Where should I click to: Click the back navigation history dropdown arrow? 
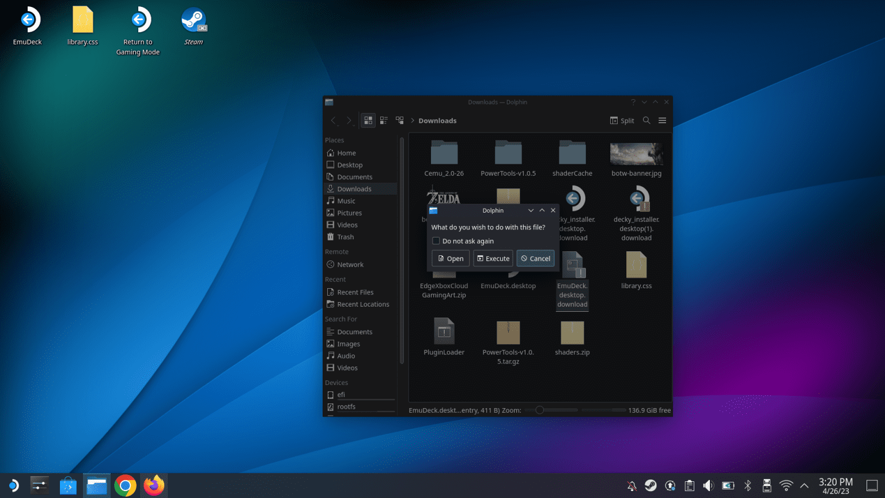point(338,126)
